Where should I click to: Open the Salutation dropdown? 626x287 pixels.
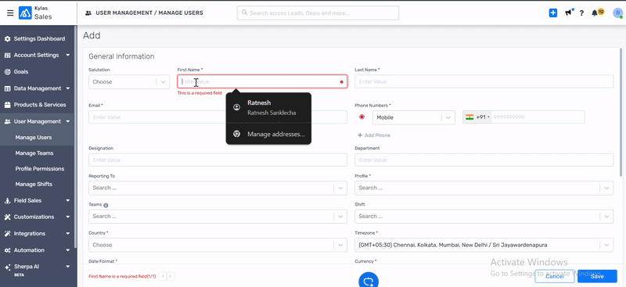coord(129,82)
